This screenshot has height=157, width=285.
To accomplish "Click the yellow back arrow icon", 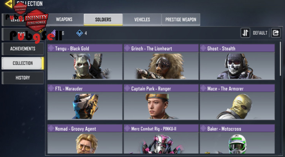I will 8,4.
